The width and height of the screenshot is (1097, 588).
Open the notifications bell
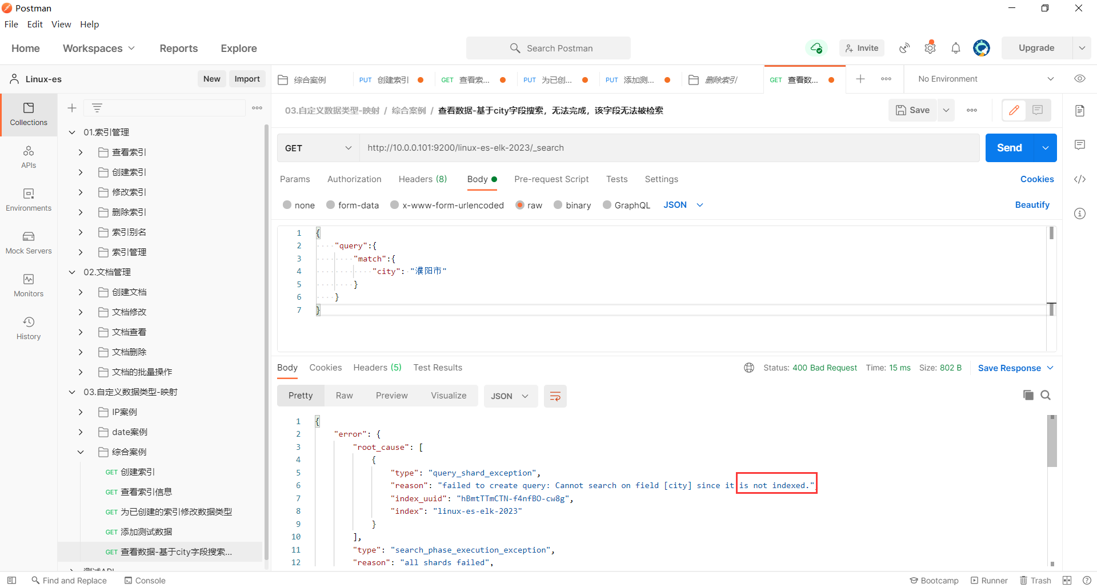click(956, 48)
